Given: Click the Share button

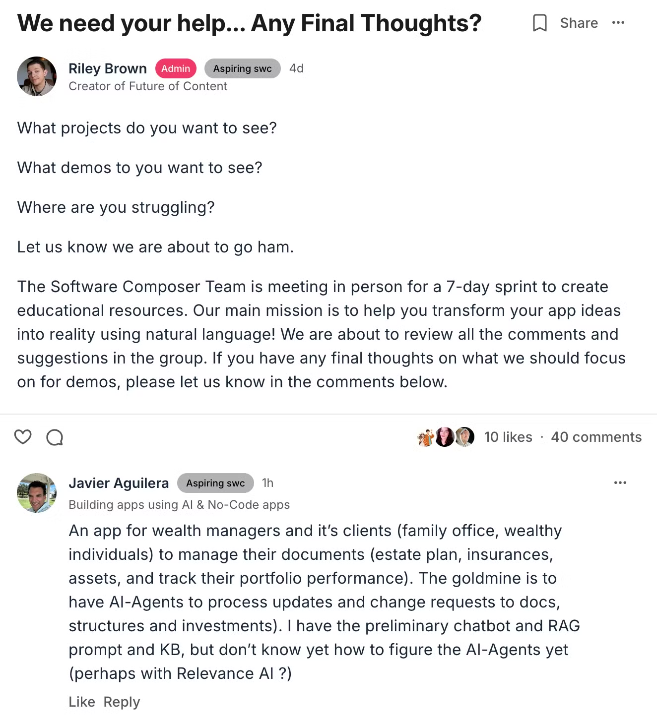Looking at the screenshot, I should (579, 23).
